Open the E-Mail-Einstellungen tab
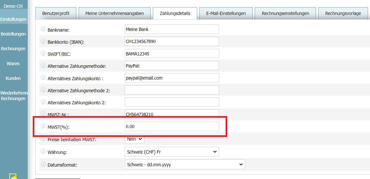Screen dimensions: 370x179 pyautogui.click(x=226, y=13)
